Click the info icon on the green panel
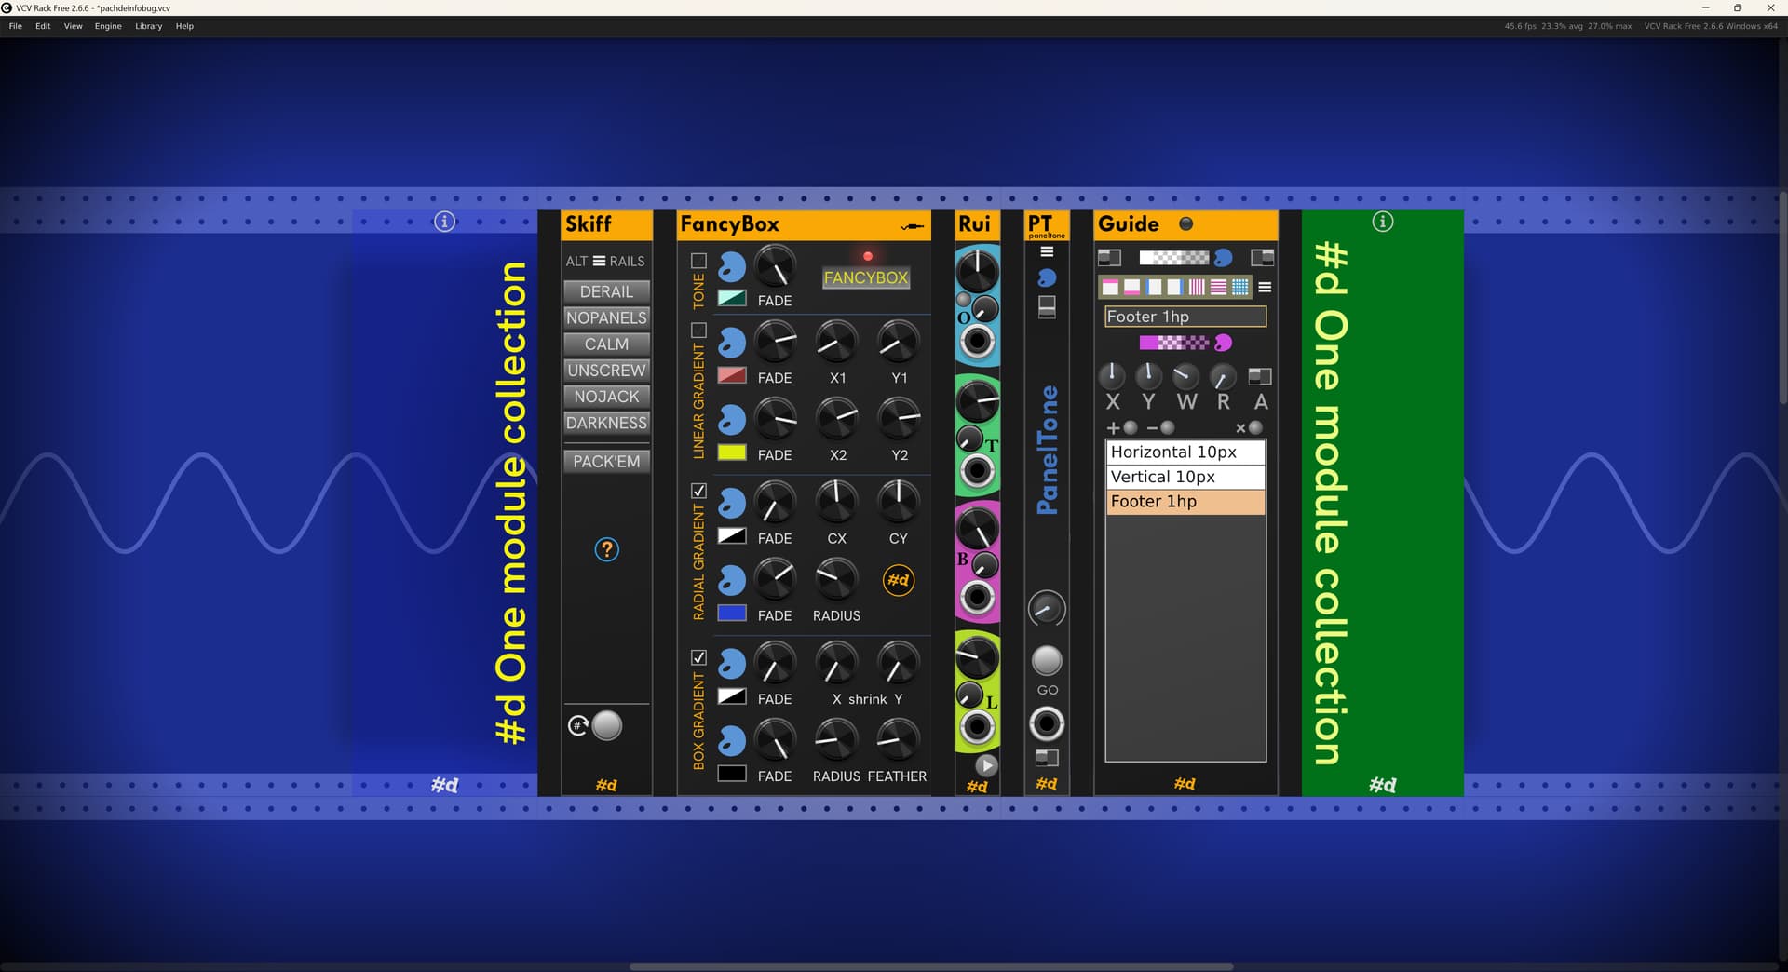1788x972 pixels. tap(1383, 222)
